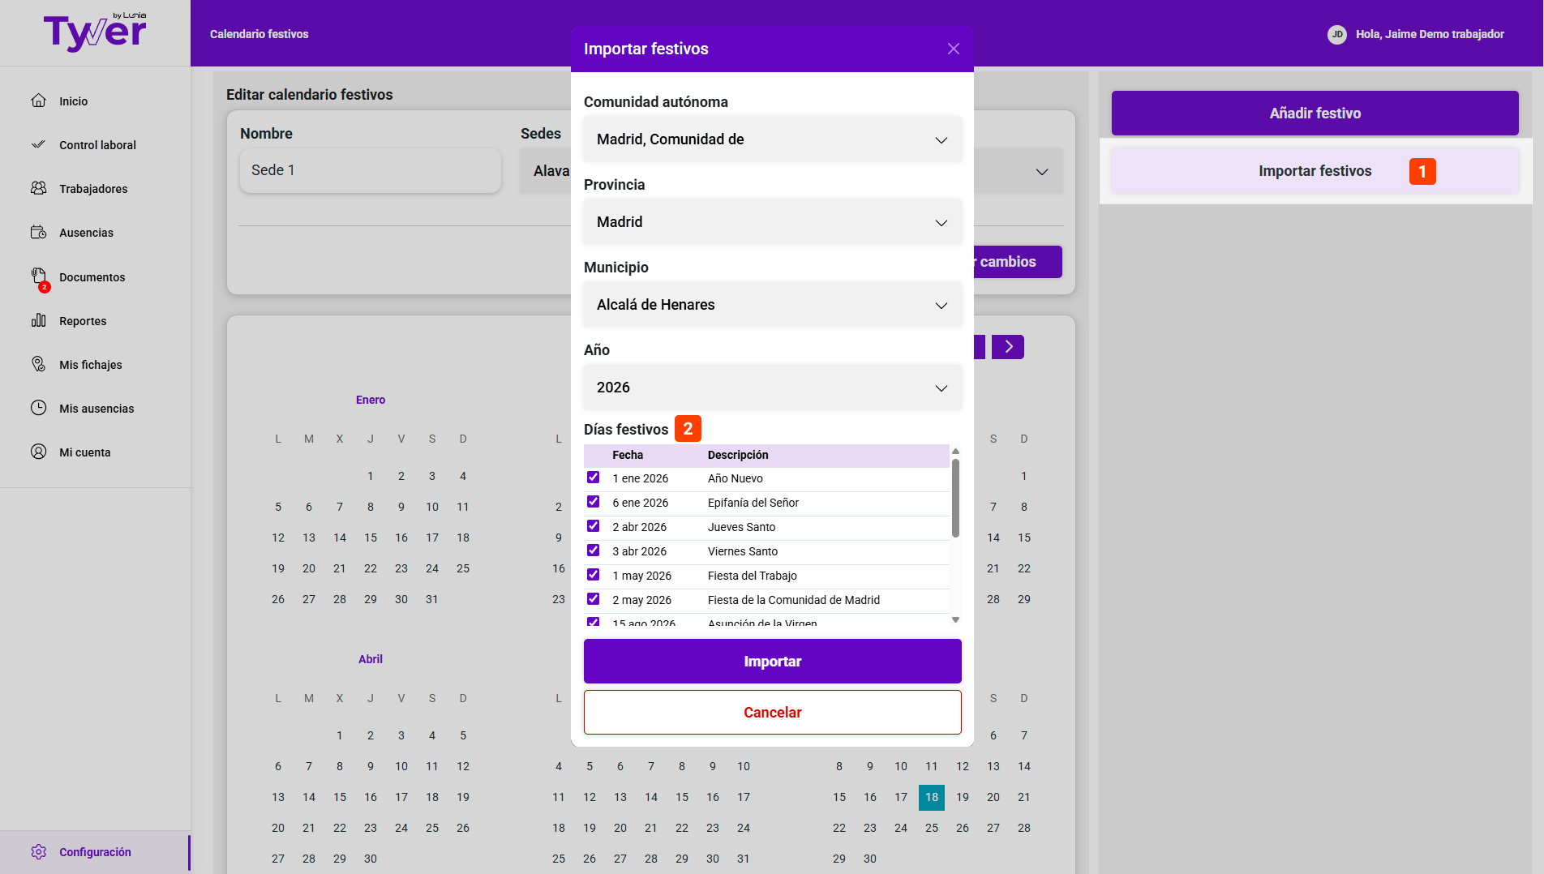Click the Trabajadores people icon
Viewport: 1544px width, 874px height.
(38, 188)
